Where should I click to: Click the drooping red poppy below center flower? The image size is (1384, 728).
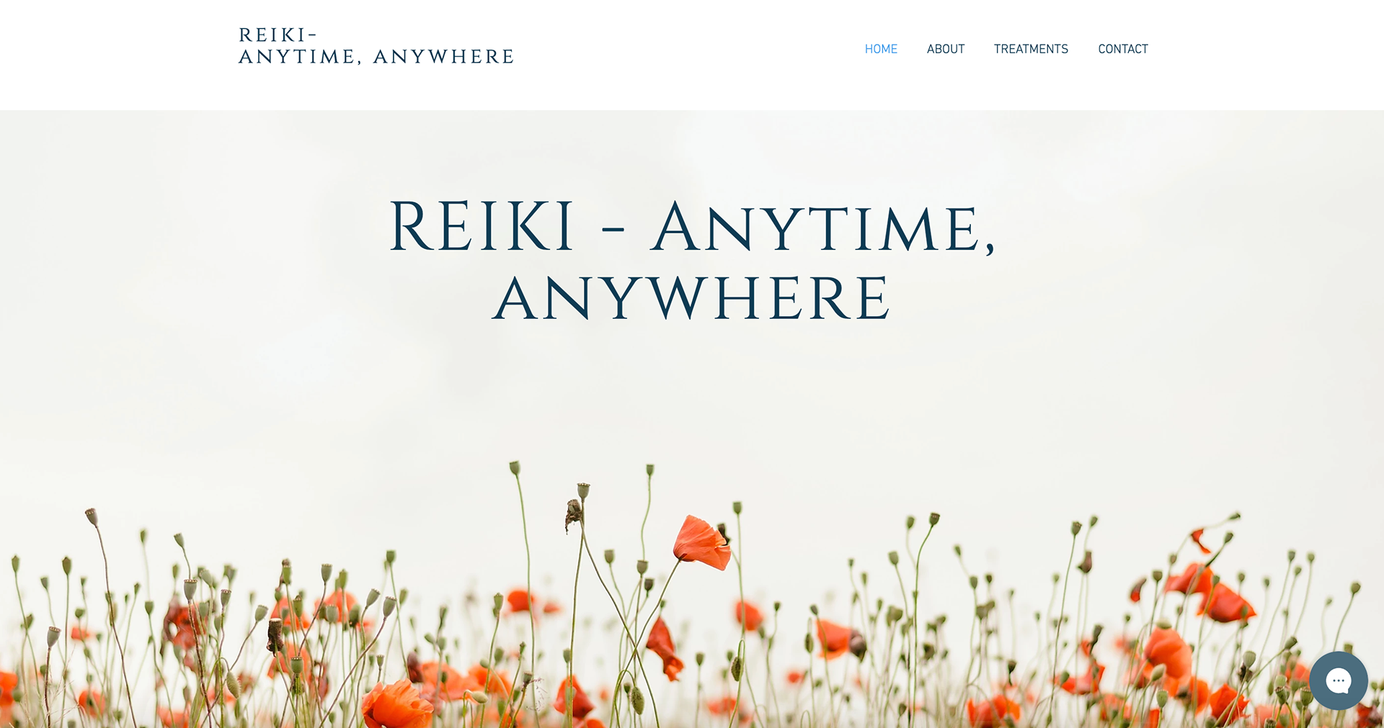tap(663, 648)
